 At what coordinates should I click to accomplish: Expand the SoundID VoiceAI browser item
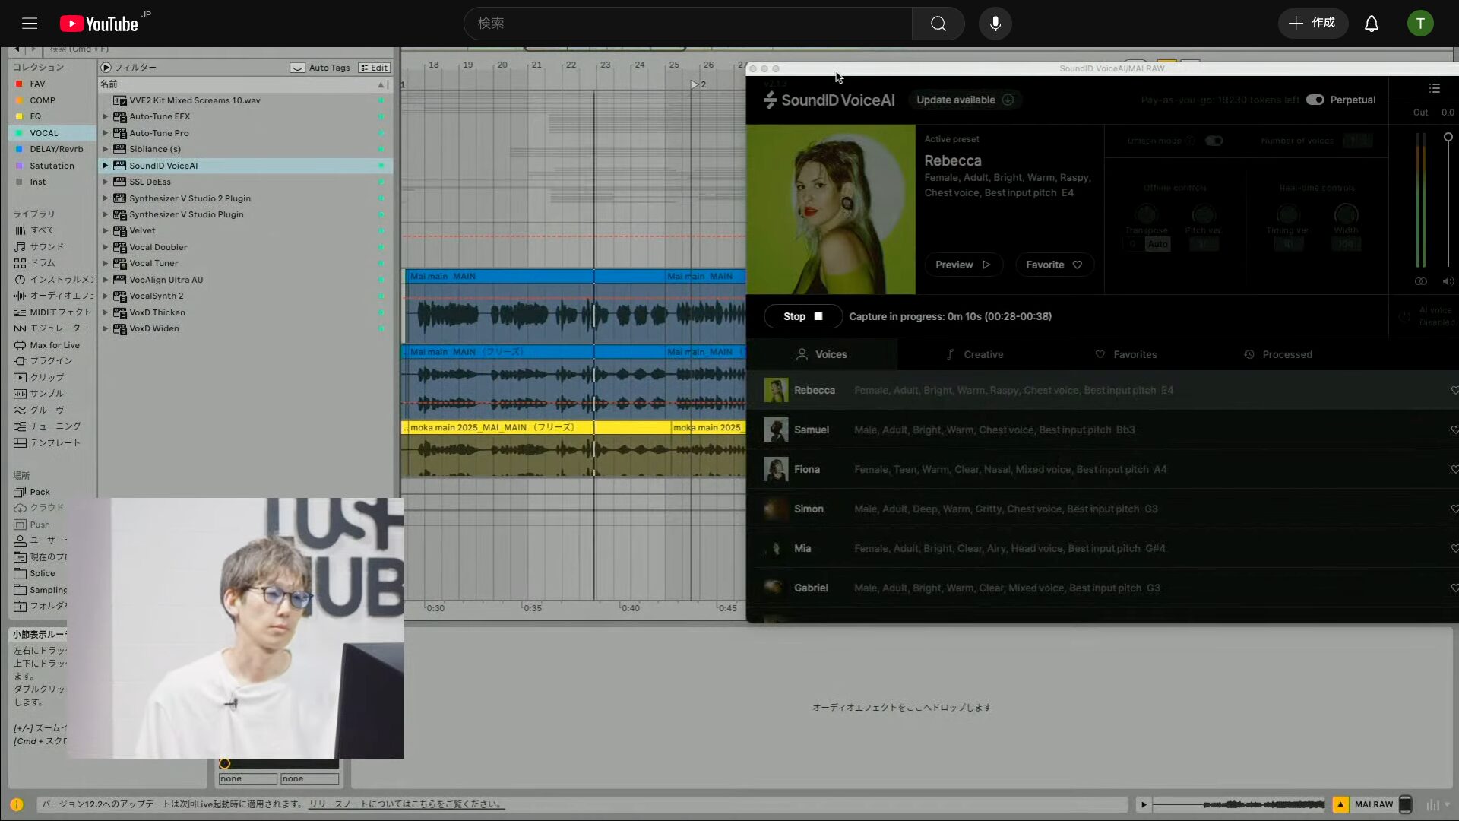pos(105,166)
